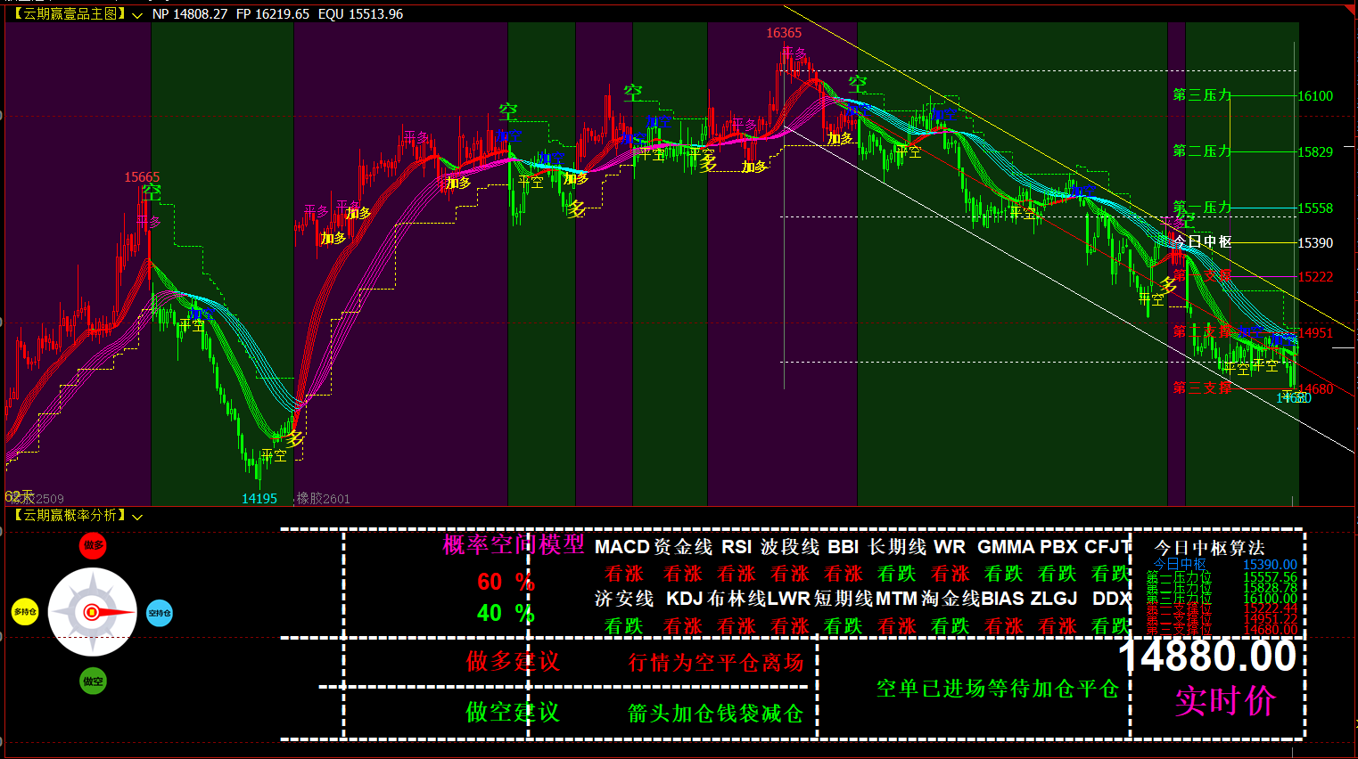Click the red 60 % probability value
The image size is (1358, 759).
tap(506, 582)
